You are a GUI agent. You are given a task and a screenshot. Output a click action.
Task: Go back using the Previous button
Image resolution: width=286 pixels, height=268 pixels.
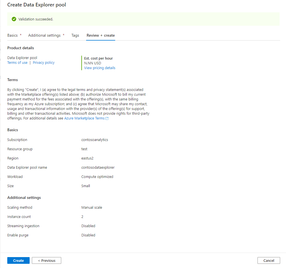pos(46,260)
